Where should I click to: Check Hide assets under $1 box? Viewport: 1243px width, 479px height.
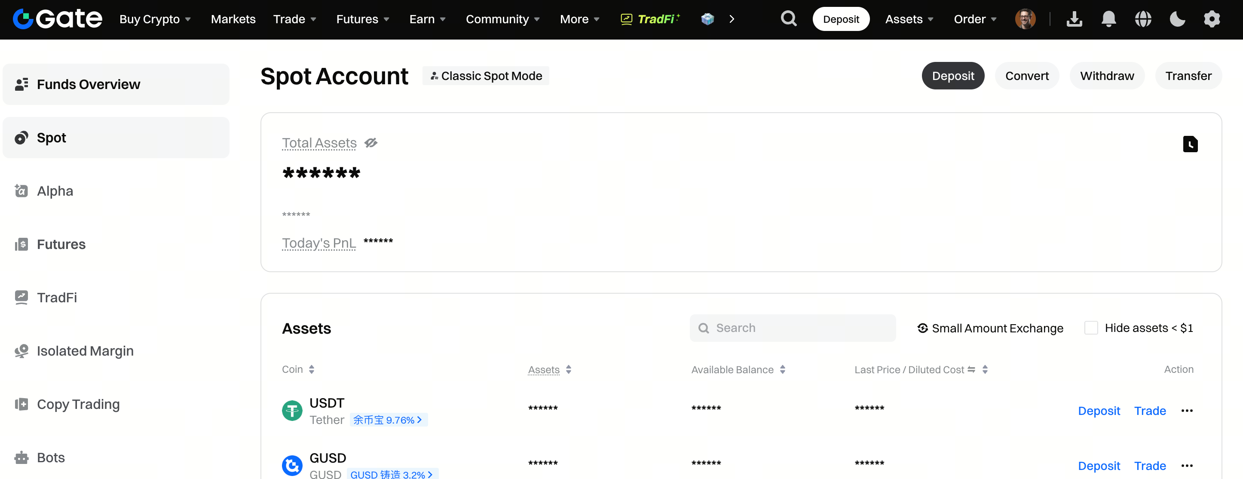pos(1090,328)
